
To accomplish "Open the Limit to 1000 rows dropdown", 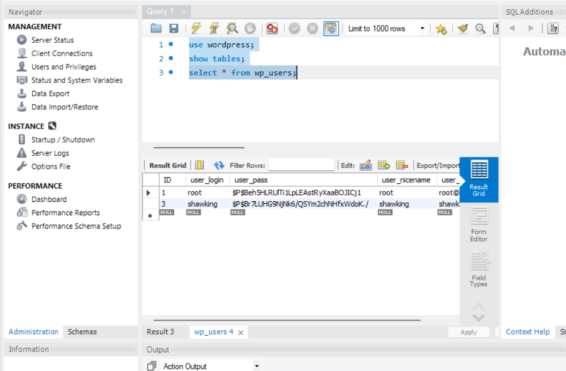I will (422, 28).
